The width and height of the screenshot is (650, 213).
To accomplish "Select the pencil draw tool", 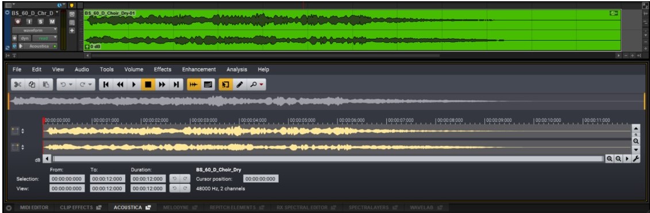I will [239, 84].
